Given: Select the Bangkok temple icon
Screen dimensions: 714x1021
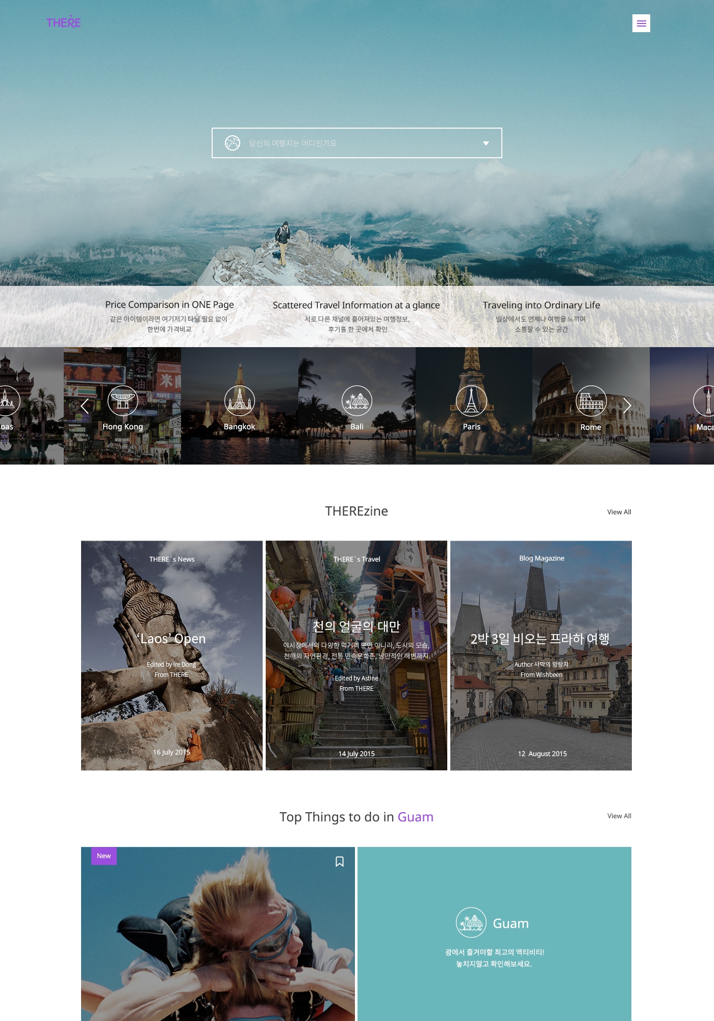Looking at the screenshot, I should pyautogui.click(x=239, y=401).
